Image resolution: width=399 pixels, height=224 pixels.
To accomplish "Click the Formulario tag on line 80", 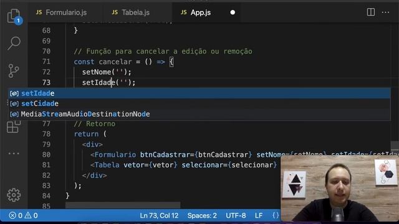I will [x=115, y=155].
